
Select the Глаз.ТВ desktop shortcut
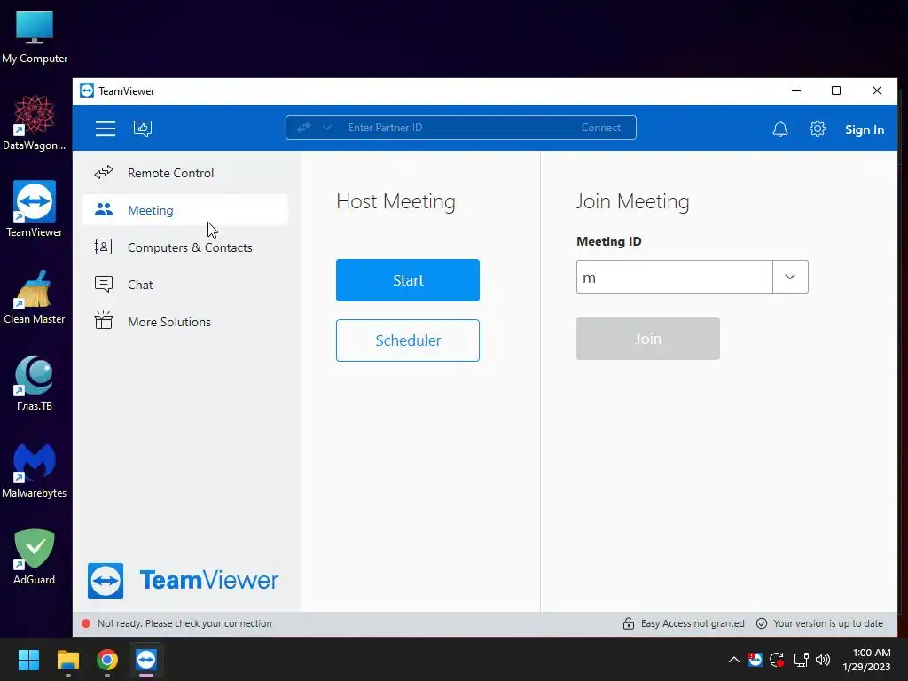35,383
